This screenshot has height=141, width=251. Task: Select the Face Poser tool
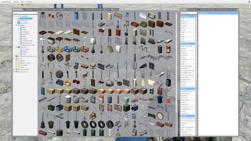tap(187, 98)
